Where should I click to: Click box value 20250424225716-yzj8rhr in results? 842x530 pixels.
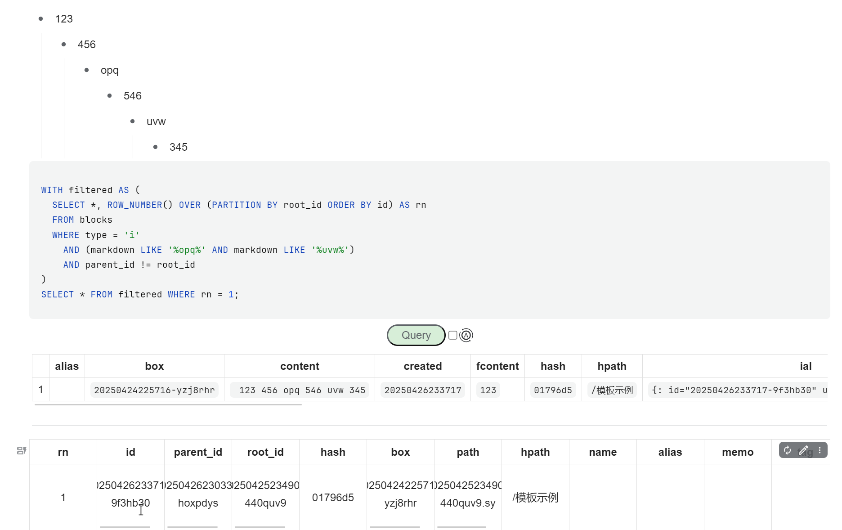154,390
